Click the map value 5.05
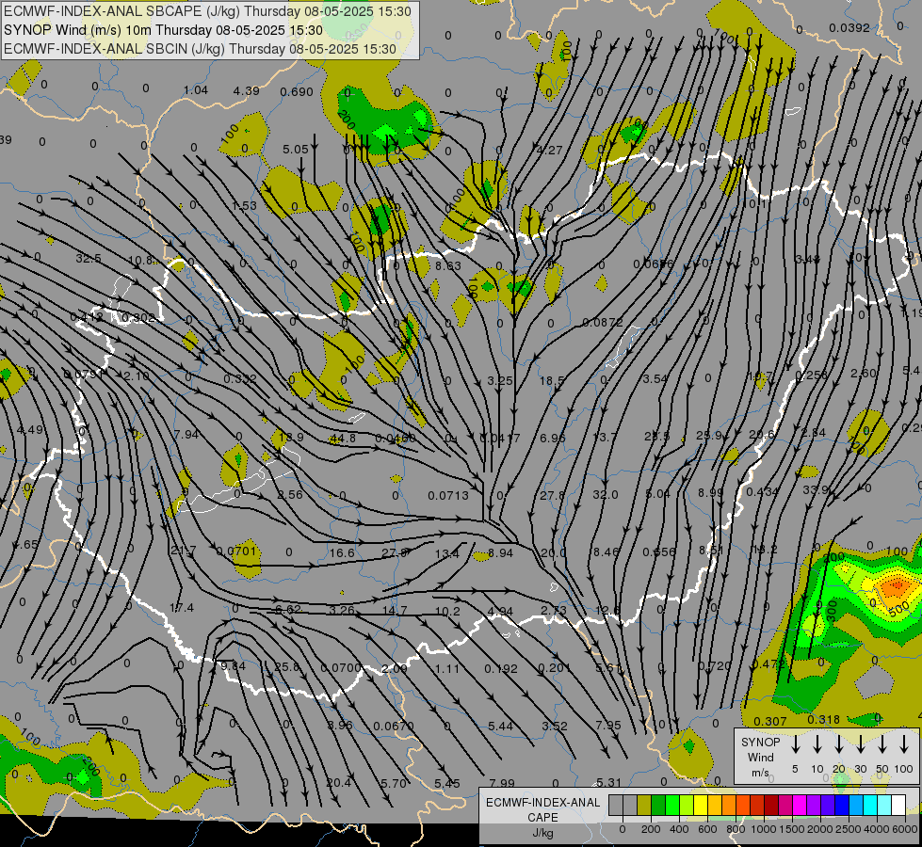Viewport: 922px width, 847px height. click(295, 150)
